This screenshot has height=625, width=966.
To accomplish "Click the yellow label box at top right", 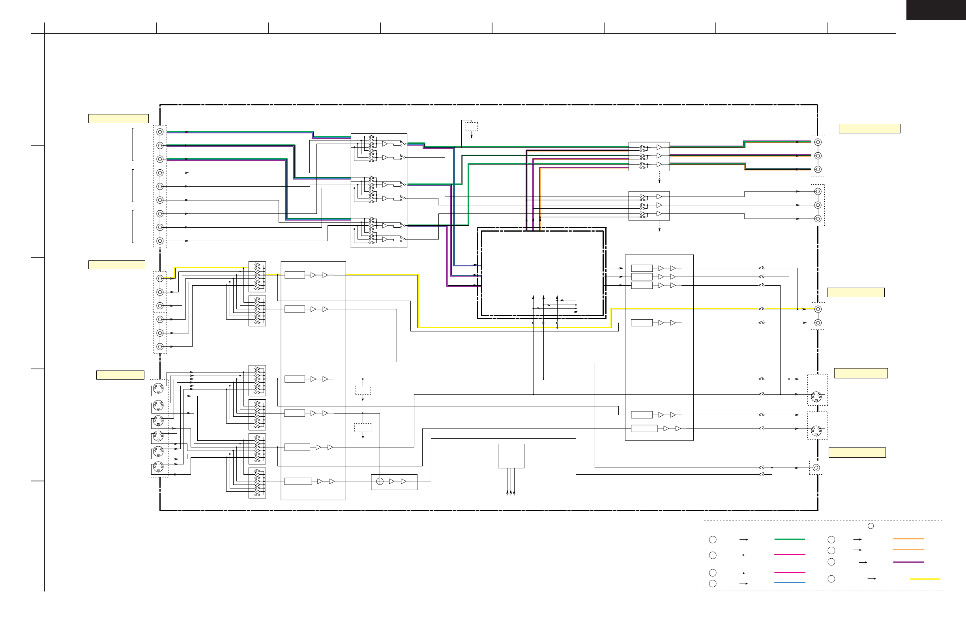I will [869, 129].
